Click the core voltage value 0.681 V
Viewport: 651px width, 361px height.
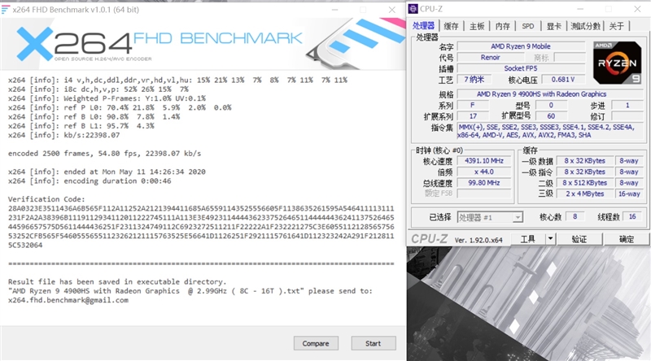coord(563,79)
